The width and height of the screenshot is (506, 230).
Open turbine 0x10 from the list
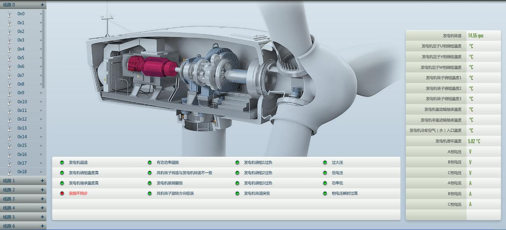22,102
